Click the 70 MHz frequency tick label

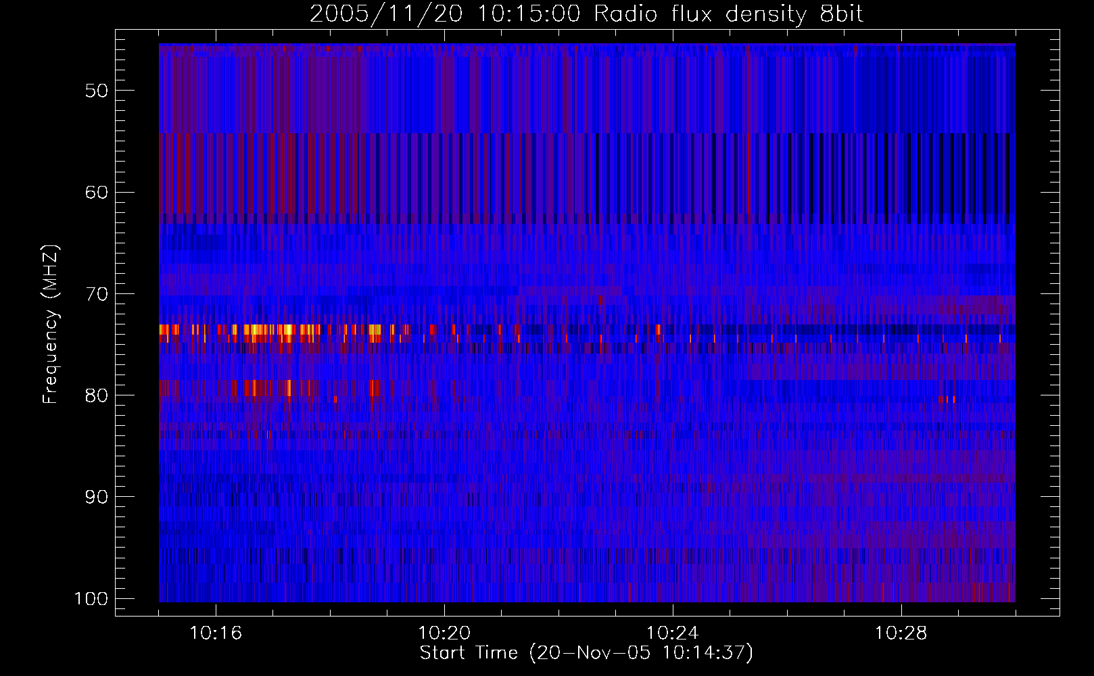click(97, 294)
